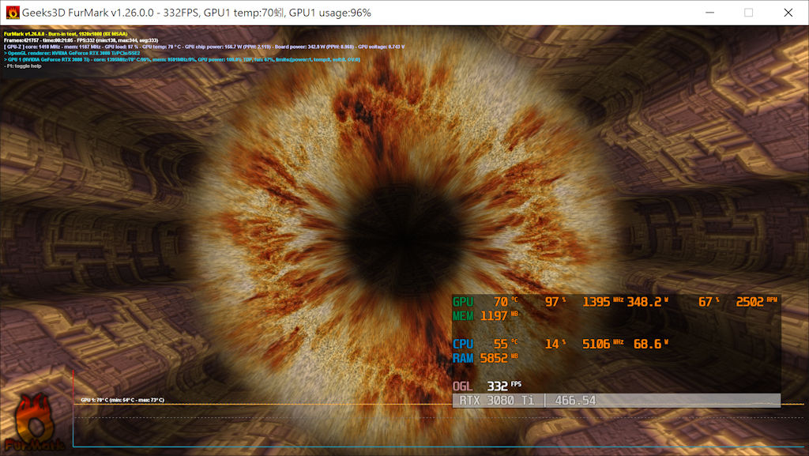Click the OGL label in overlay
The height and width of the screenshot is (456, 809).
tap(462, 386)
